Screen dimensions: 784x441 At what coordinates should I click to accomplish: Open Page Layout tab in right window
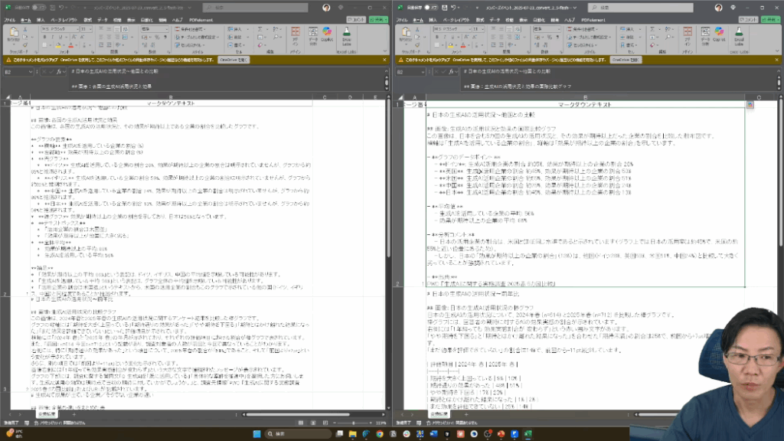tap(455, 20)
